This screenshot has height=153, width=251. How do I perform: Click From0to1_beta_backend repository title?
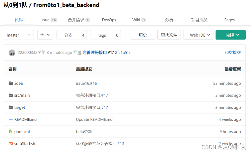(x=66, y=5)
